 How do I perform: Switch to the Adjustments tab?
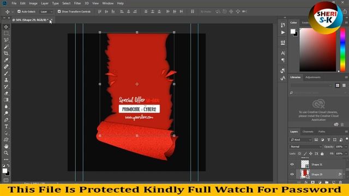pos(312,77)
